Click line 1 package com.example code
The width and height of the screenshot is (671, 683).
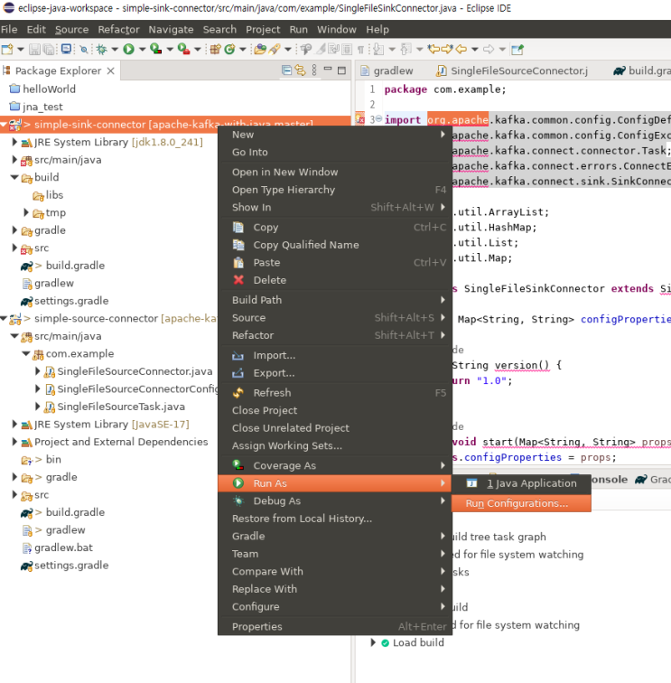coord(445,89)
